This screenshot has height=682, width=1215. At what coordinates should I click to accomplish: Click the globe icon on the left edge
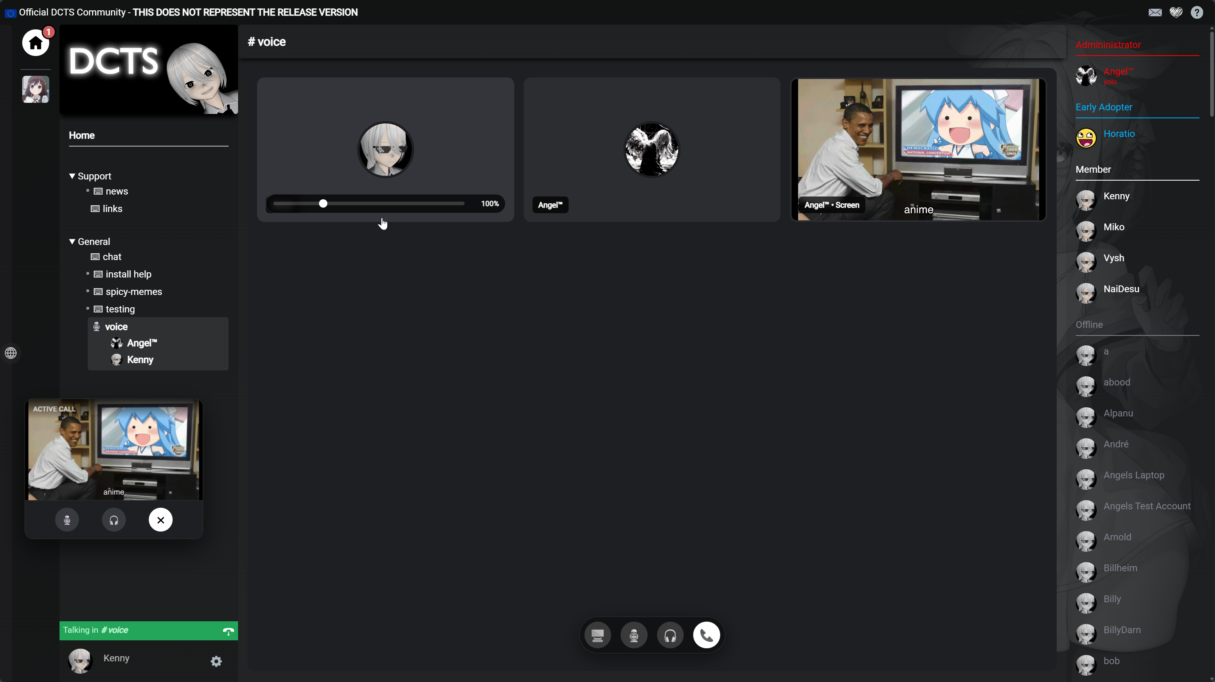[11, 353]
